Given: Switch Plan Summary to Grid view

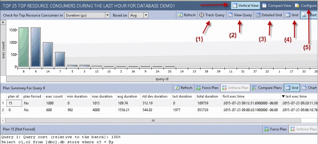Looking at the screenshot, I should pyautogui.click(x=292, y=88).
